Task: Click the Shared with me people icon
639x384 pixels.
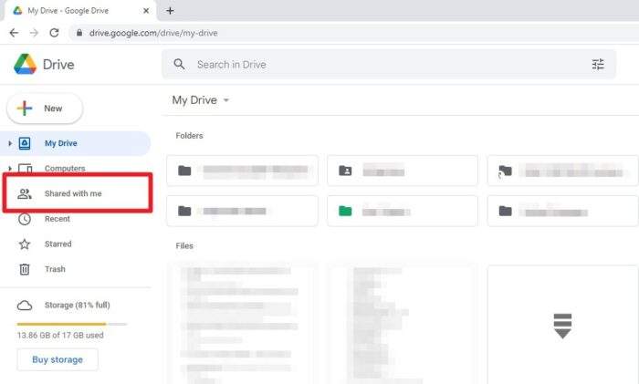Action: [x=25, y=194]
